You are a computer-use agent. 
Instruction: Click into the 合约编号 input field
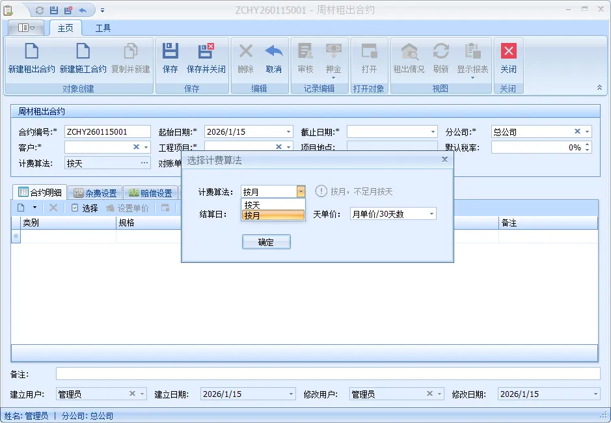coord(107,131)
